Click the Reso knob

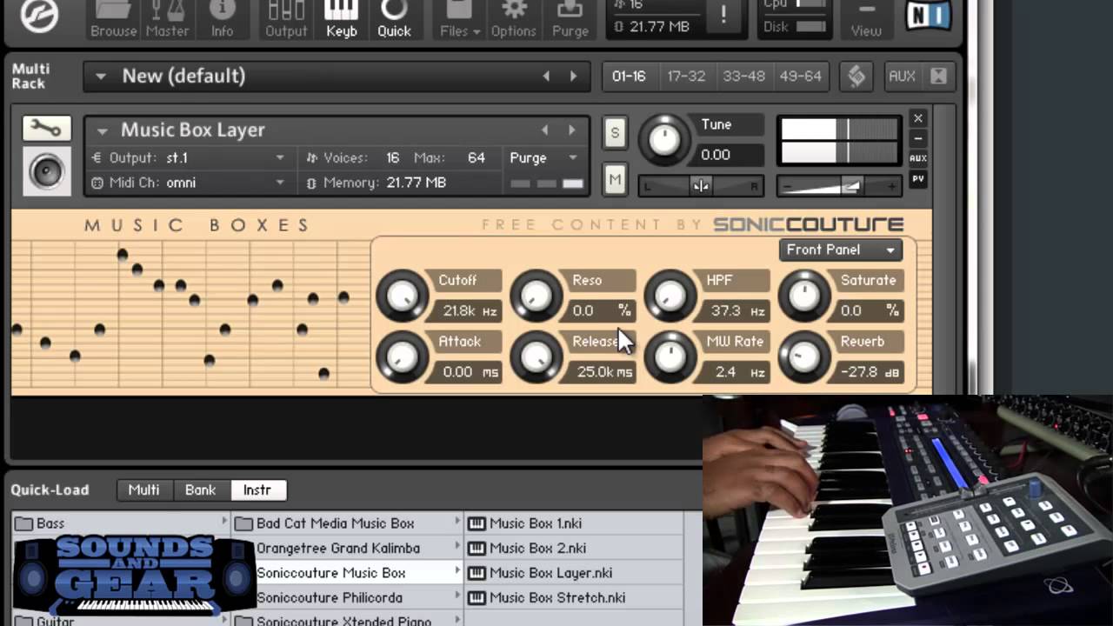(536, 296)
